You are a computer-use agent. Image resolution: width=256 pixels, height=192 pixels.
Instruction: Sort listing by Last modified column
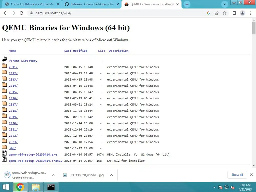[76, 51]
